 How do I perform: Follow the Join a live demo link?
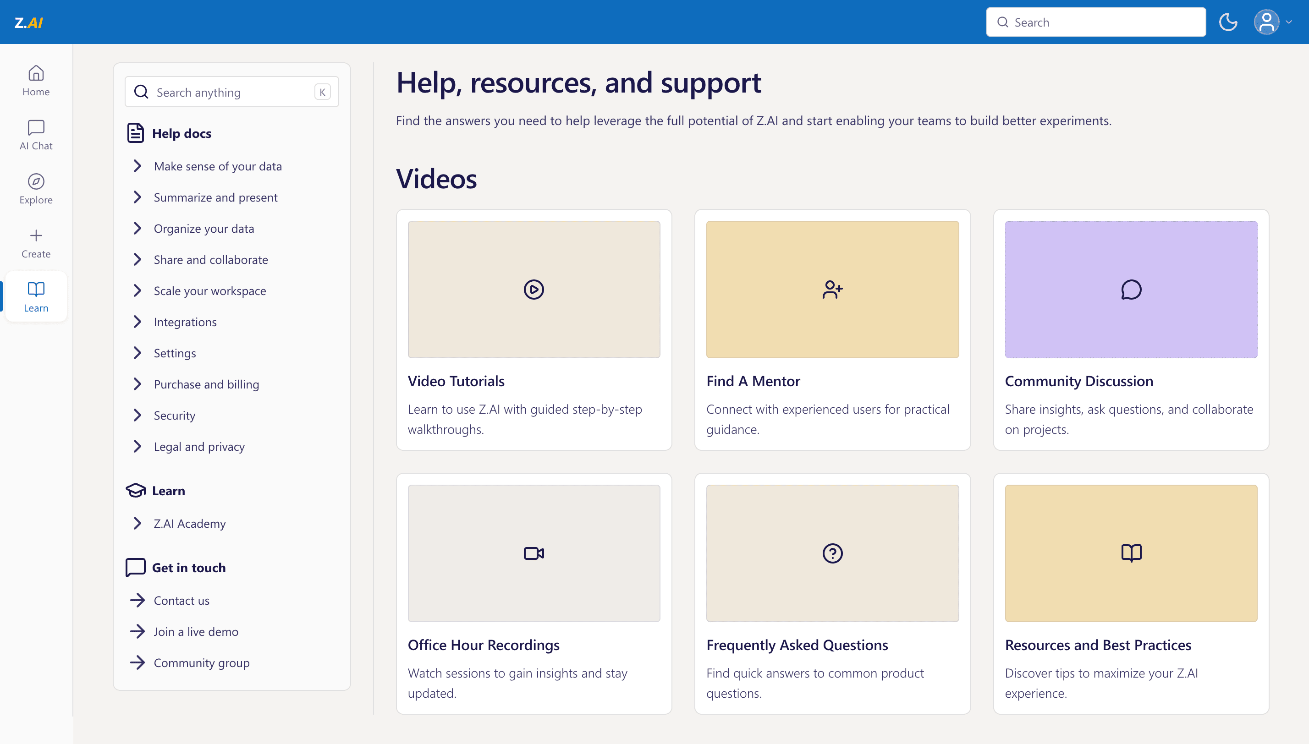pyautogui.click(x=195, y=632)
